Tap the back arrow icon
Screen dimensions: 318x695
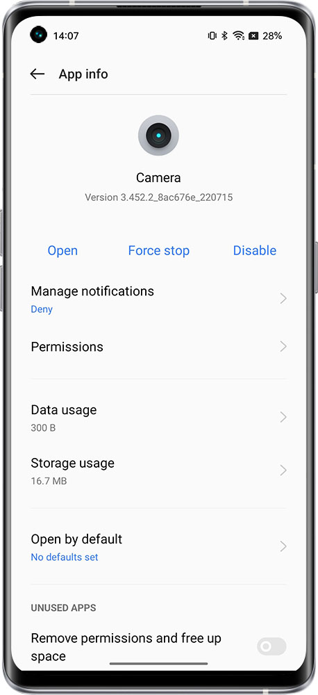click(x=37, y=74)
